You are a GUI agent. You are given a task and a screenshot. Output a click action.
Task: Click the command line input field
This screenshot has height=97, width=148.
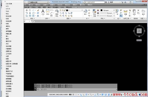(x=77, y=89)
